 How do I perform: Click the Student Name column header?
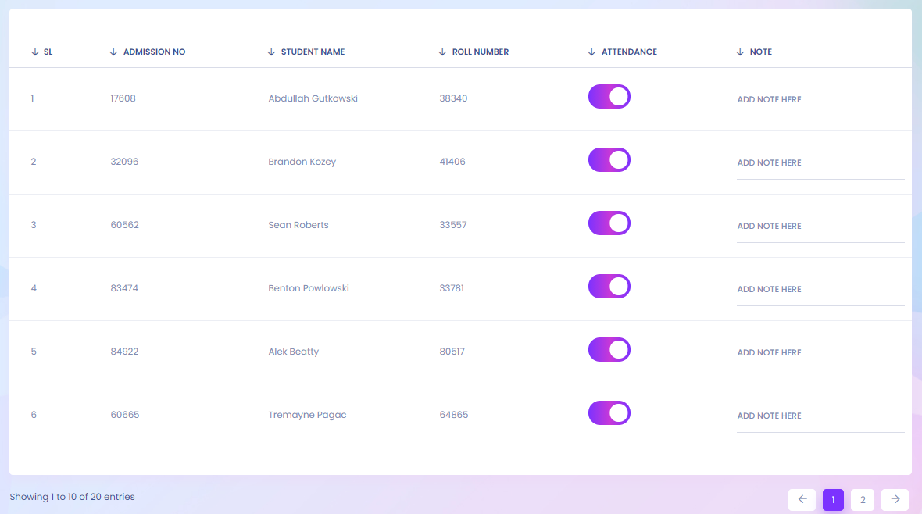[x=313, y=52]
